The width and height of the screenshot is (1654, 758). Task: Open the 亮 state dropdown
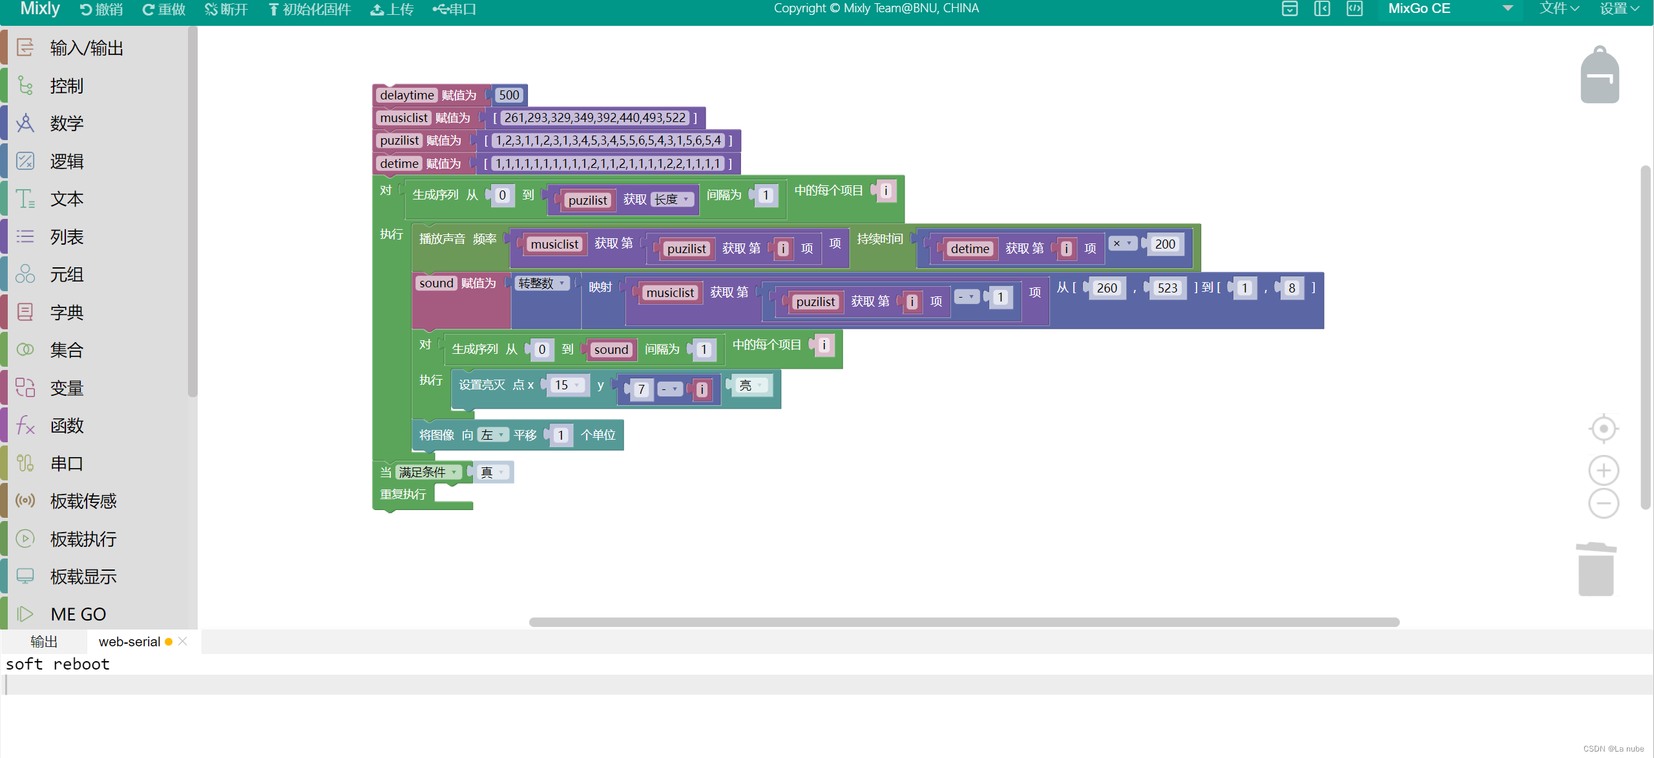point(752,385)
